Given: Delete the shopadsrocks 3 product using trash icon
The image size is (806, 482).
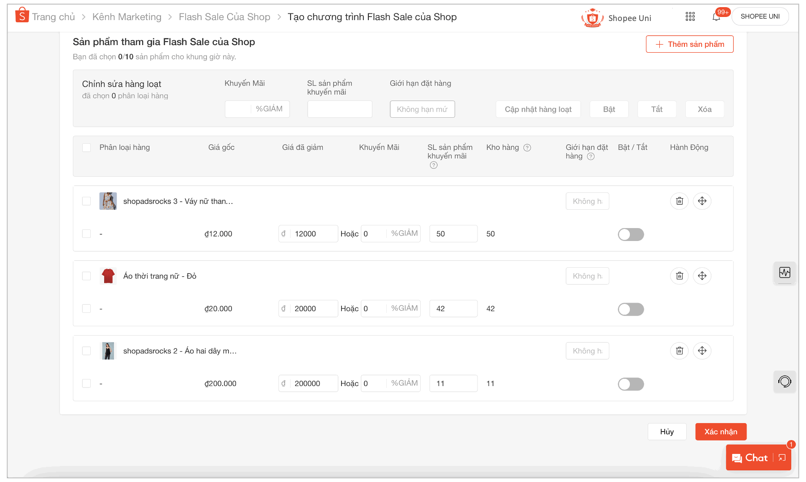Looking at the screenshot, I should pyautogui.click(x=679, y=201).
